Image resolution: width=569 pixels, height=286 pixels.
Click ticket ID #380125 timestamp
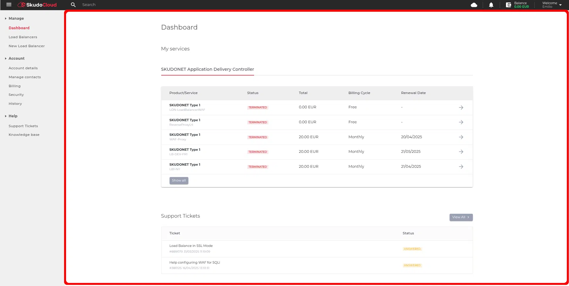189,268
